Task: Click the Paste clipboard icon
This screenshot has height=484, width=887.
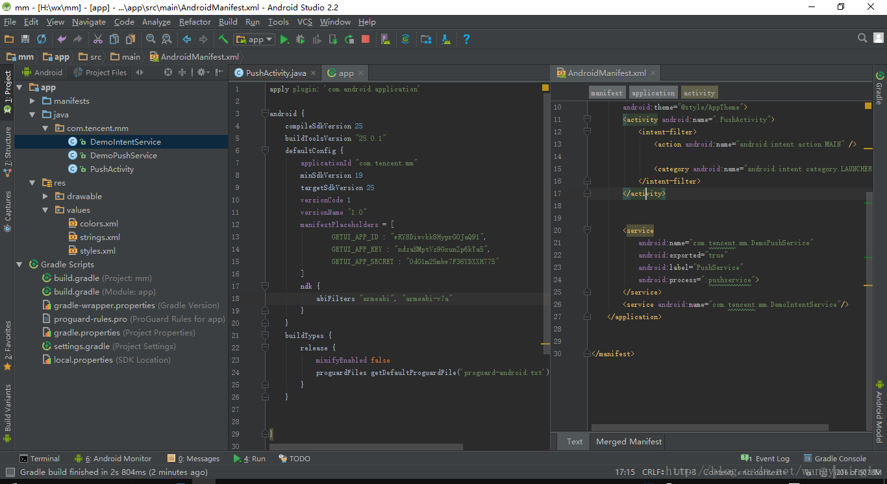Action: click(131, 39)
